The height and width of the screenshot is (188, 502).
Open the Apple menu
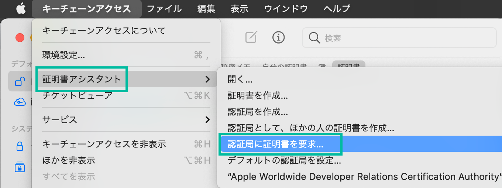21,8
